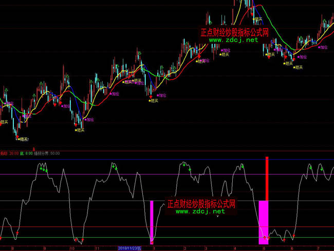Click the 精买 star signal at bottom-left

(21, 139)
